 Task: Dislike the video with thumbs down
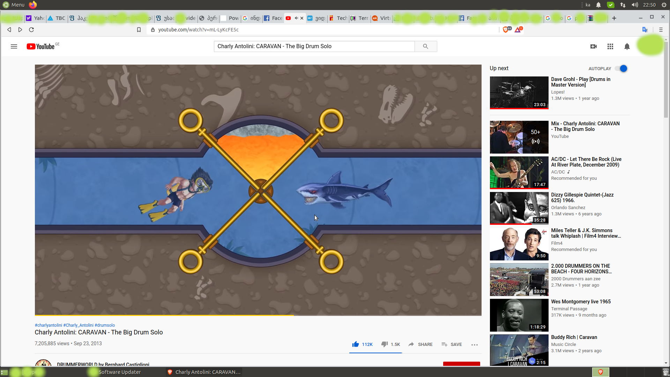tap(385, 344)
